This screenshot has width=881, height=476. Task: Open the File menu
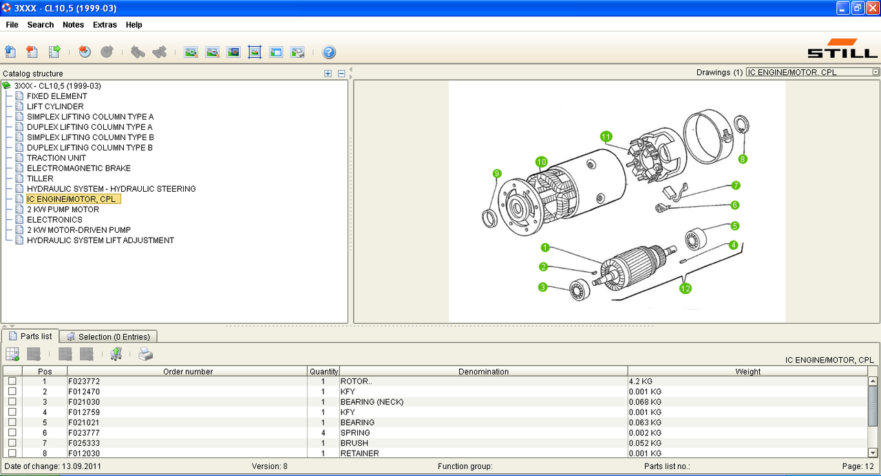click(12, 25)
